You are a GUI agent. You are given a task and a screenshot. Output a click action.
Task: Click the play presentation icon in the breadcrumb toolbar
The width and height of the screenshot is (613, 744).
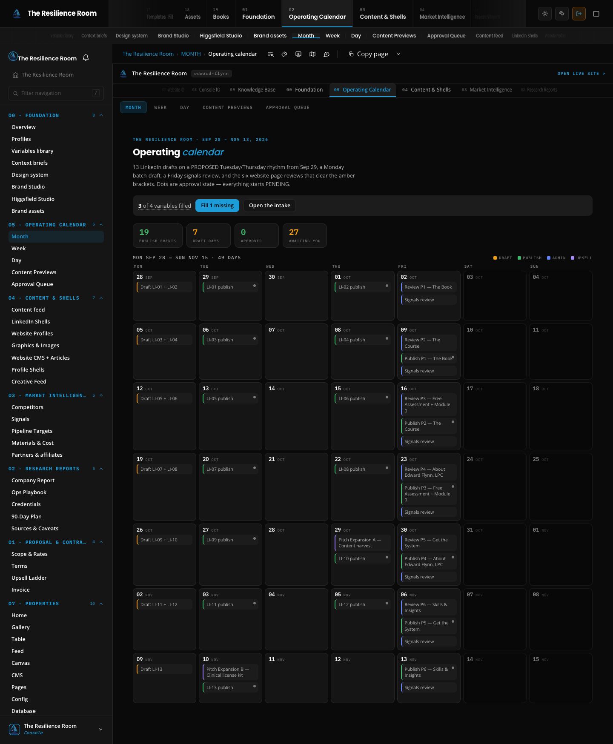[298, 54]
